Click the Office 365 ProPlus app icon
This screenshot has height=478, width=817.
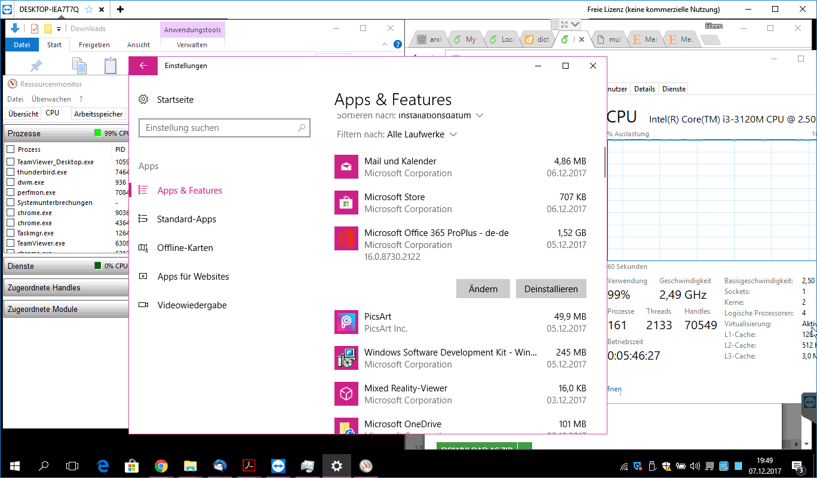click(x=346, y=238)
